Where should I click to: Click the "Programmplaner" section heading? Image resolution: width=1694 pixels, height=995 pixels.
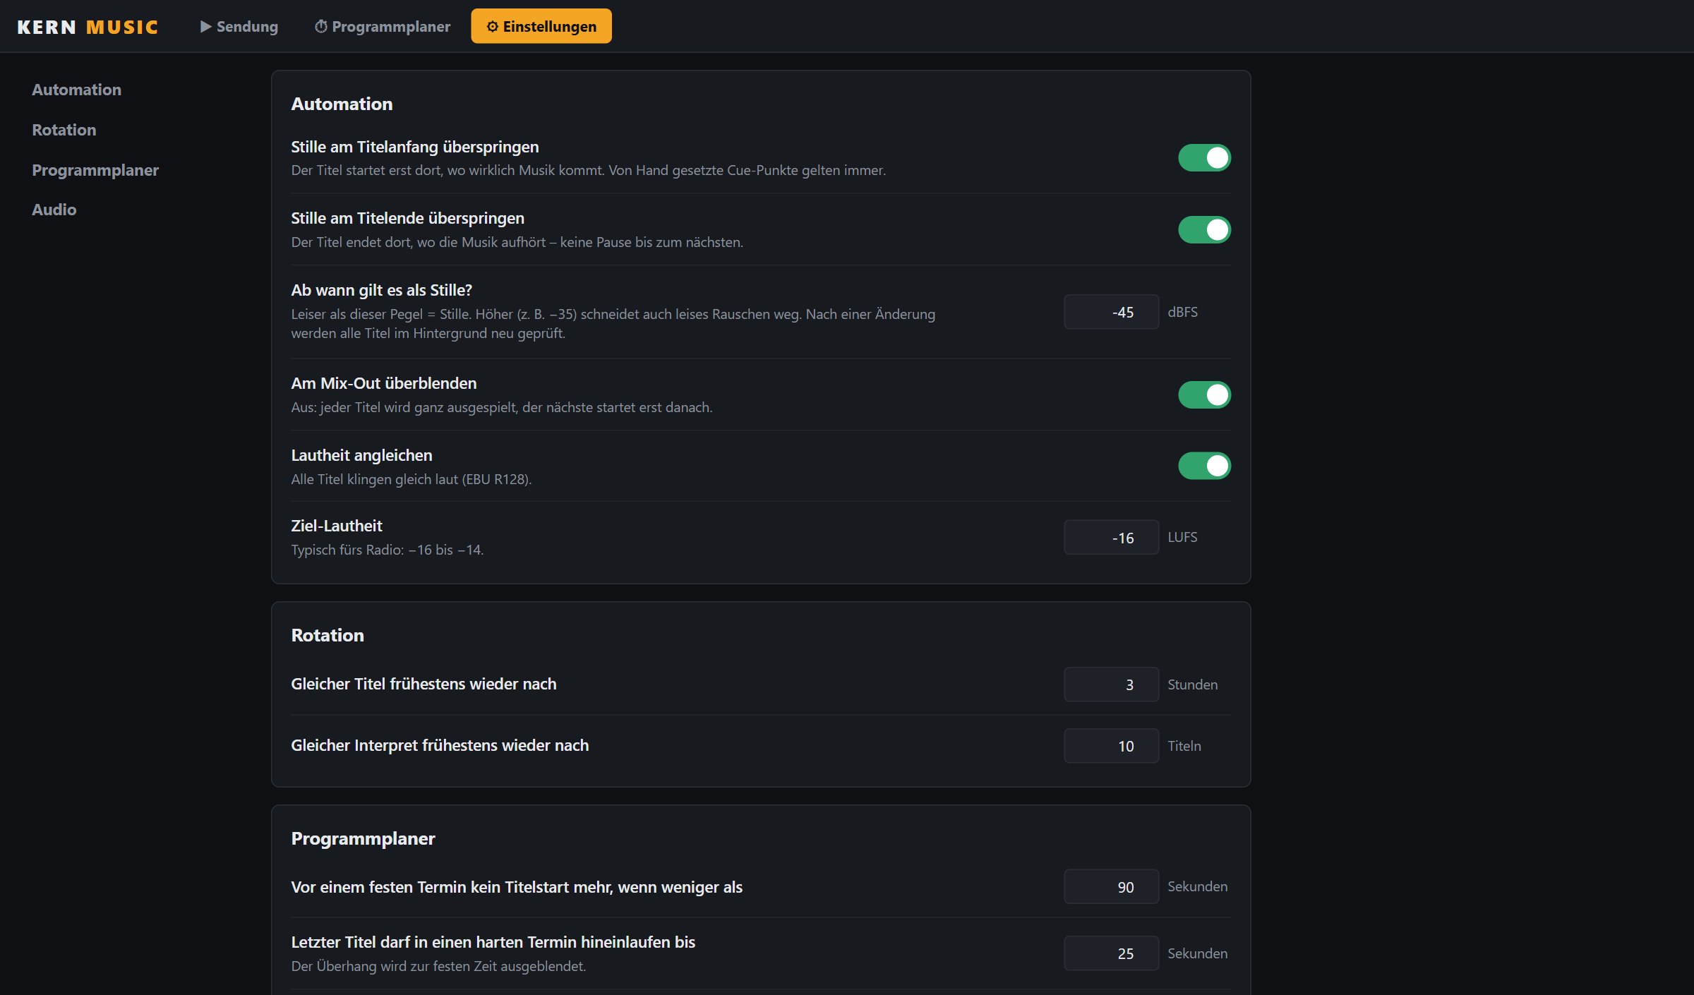click(363, 838)
